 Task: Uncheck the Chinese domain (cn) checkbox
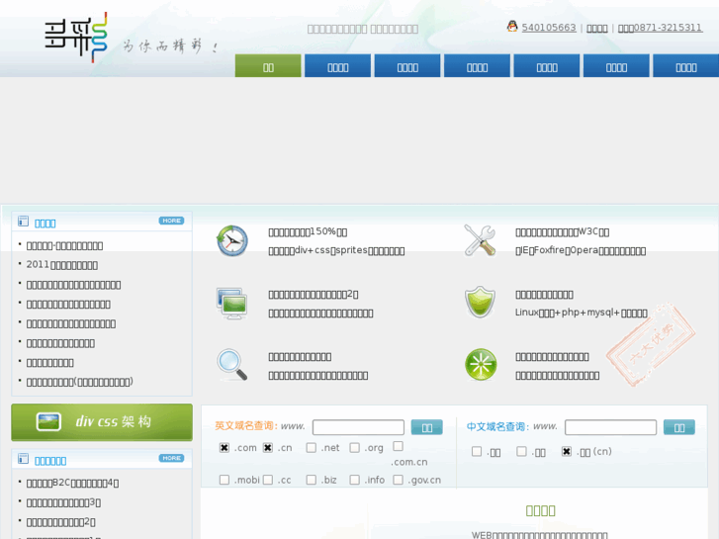coord(567,452)
